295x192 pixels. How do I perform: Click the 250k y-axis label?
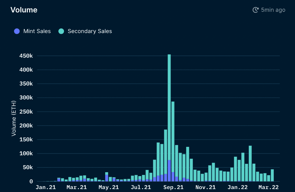[x=26, y=112]
